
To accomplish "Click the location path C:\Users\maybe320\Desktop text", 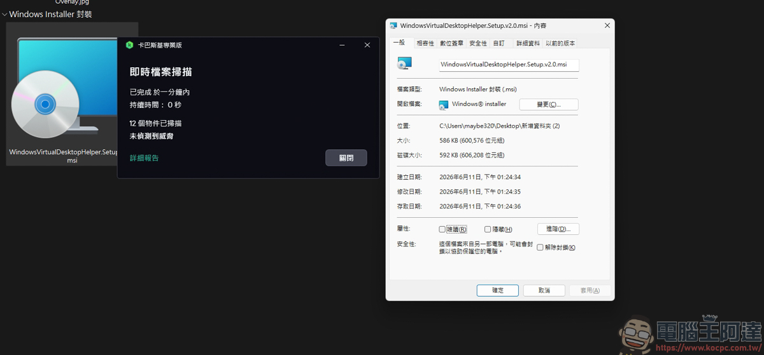I will tap(499, 126).
